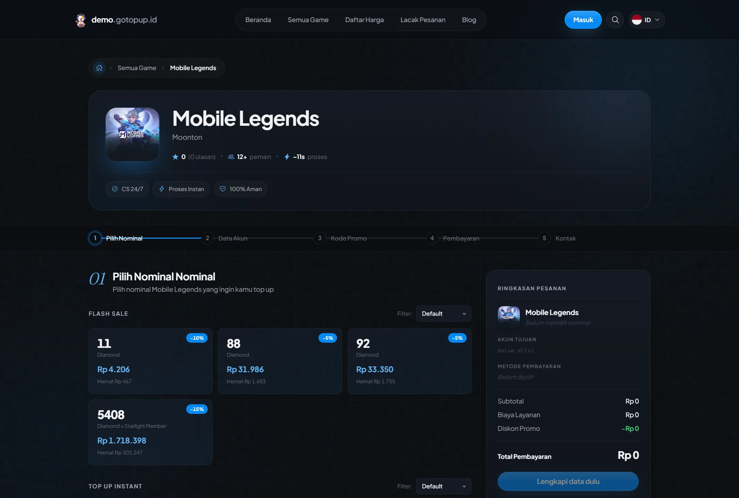The height and width of the screenshot is (498, 739).
Task: Click the Rp 33.350 price
Action: [375, 369]
